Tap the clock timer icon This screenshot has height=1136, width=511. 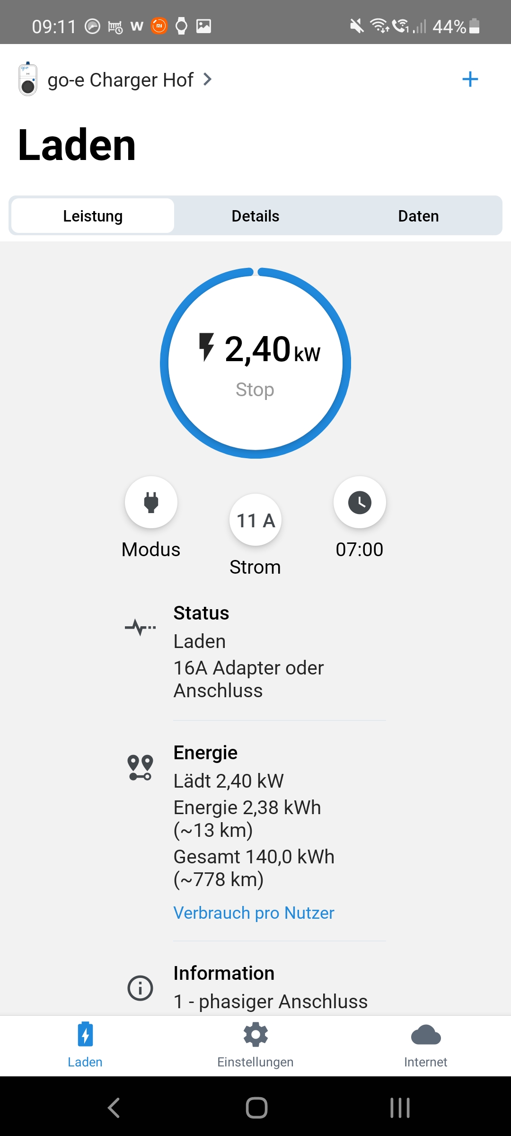[x=360, y=502]
